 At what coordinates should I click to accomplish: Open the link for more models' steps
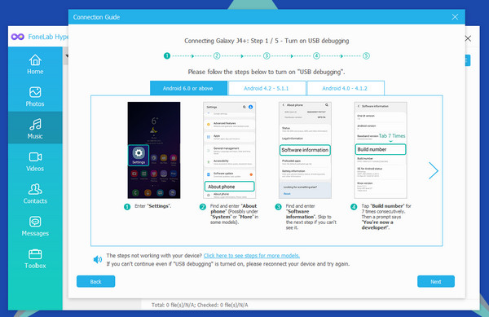tap(251, 256)
